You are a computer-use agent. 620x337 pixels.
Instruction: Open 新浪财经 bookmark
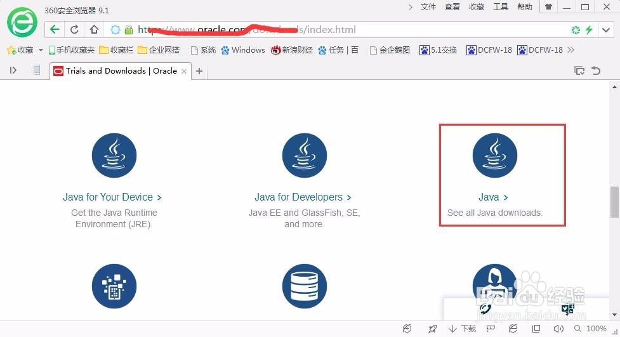[x=292, y=50]
